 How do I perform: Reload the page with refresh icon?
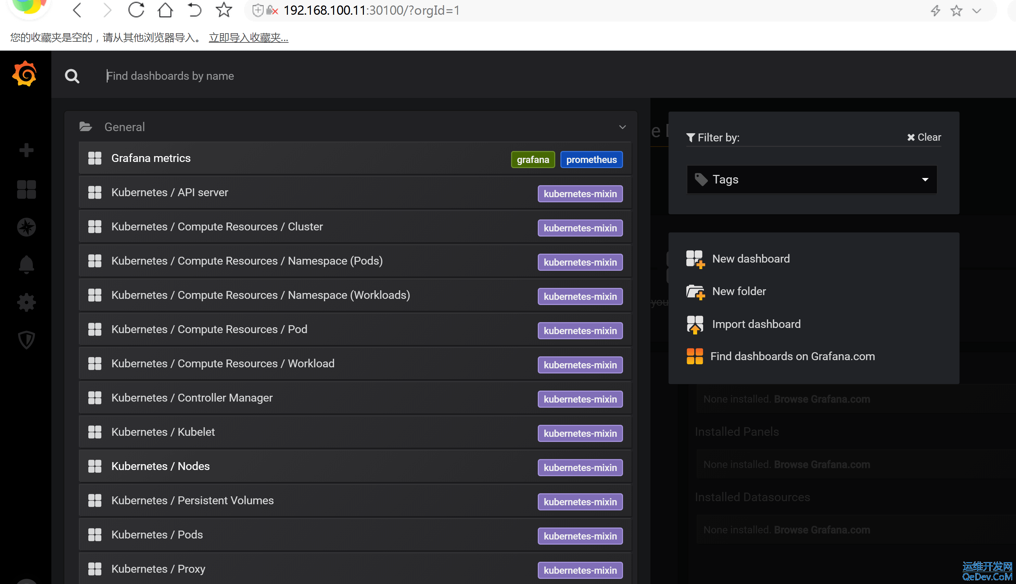pyautogui.click(x=136, y=10)
